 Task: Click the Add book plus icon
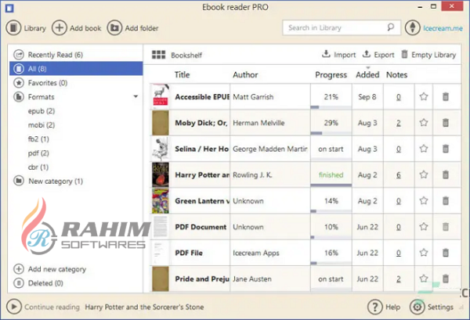point(60,28)
